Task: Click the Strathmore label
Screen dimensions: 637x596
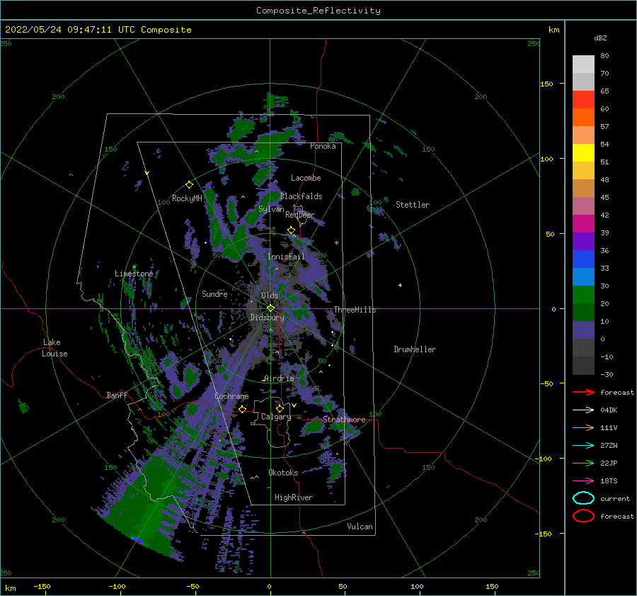Action: [344, 420]
